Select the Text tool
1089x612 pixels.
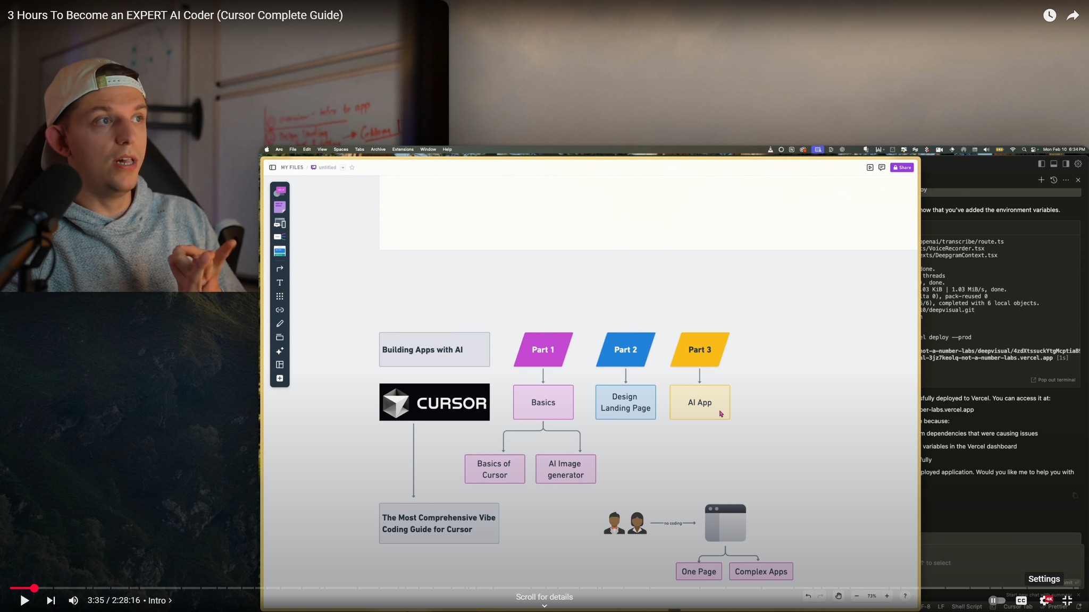coord(280,283)
